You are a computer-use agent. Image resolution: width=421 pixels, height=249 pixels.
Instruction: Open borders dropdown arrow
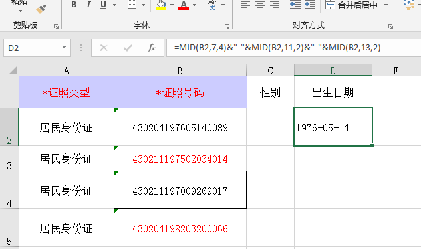(143, 5)
